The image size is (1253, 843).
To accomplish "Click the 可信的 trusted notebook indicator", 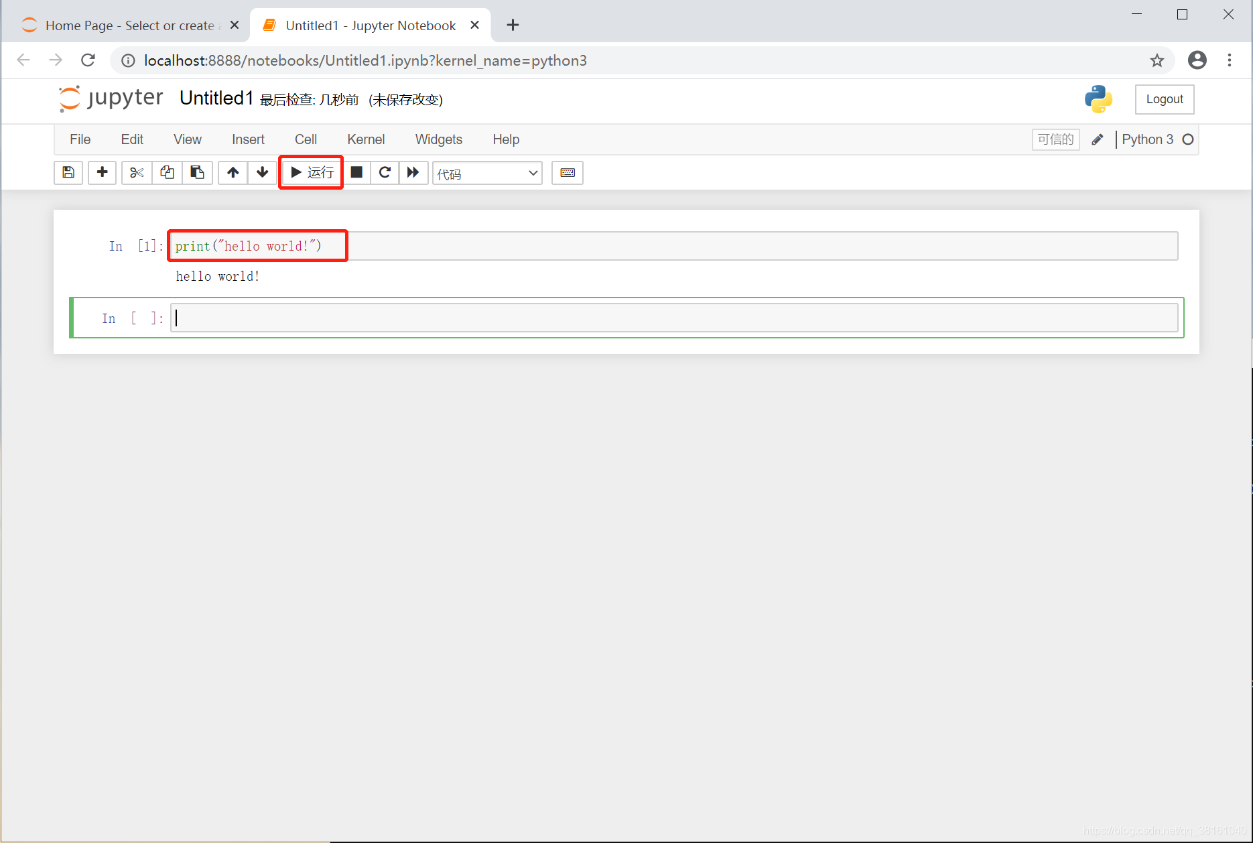I will (1056, 139).
